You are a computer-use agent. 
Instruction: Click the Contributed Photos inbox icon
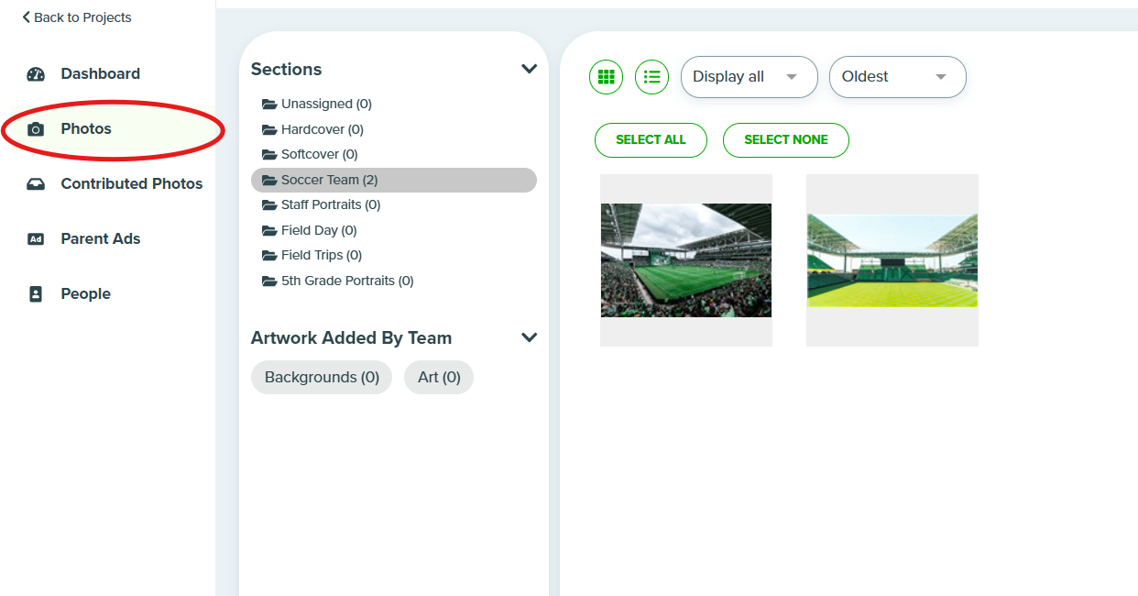pyautogui.click(x=36, y=184)
